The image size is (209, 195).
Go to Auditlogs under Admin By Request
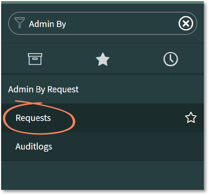(x=34, y=147)
